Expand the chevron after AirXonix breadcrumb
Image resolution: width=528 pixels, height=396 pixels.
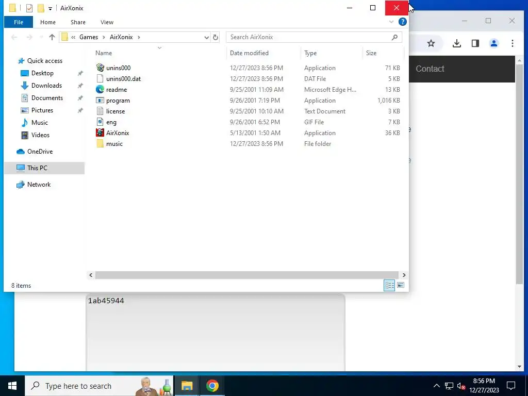(x=139, y=37)
